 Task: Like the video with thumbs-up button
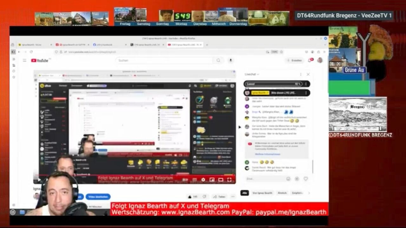tap(193, 197)
